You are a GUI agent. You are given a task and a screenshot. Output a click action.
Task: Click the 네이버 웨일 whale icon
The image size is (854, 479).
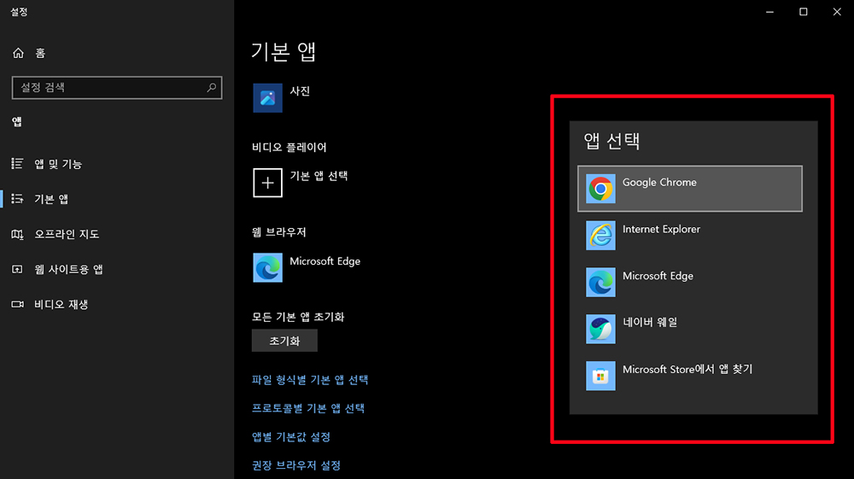point(600,329)
